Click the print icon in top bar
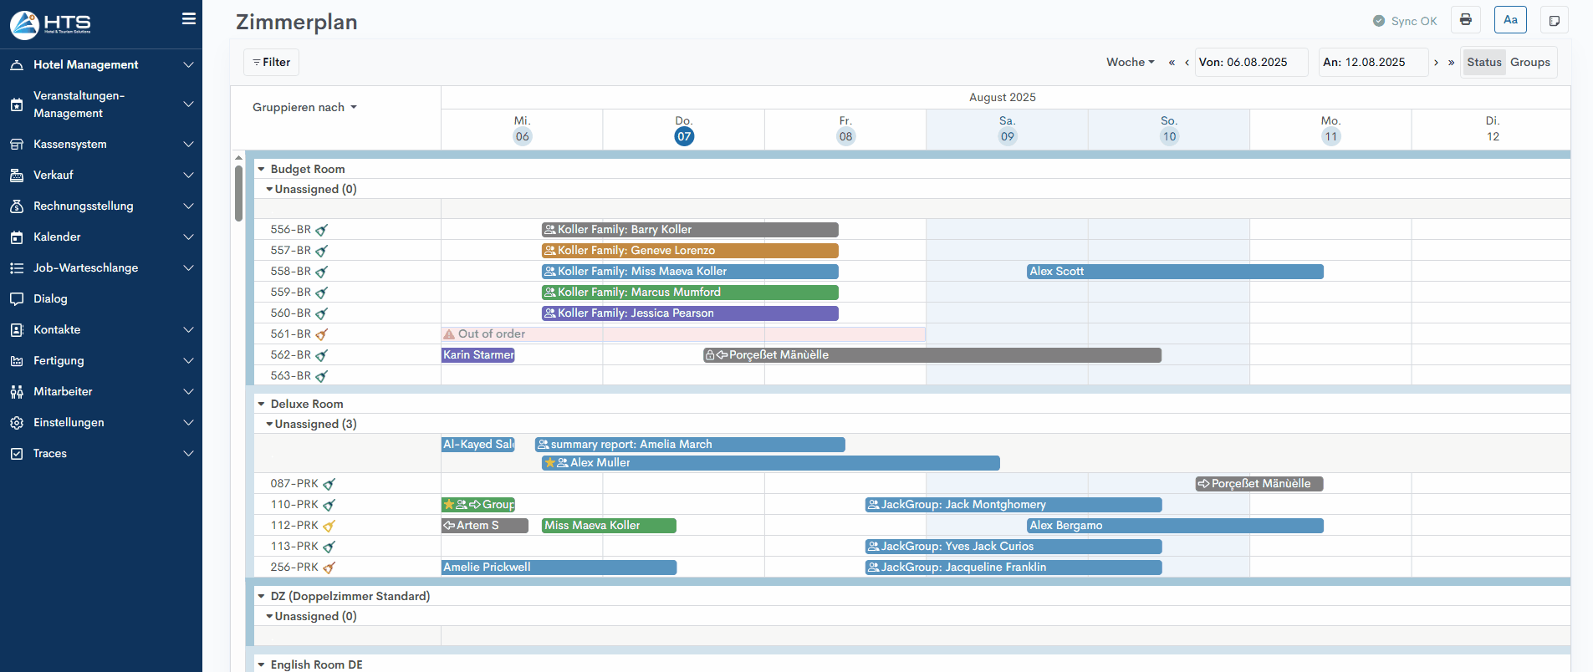Image resolution: width=1593 pixels, height=672 pixels. (1465, 20)
